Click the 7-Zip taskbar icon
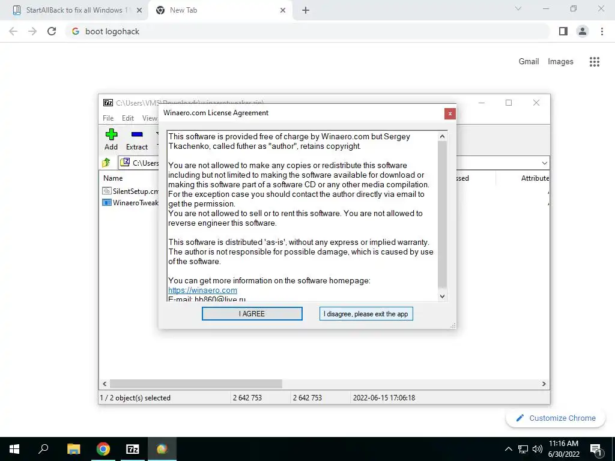The width and height of the screenshot is (615, 461). pos(133,449)
